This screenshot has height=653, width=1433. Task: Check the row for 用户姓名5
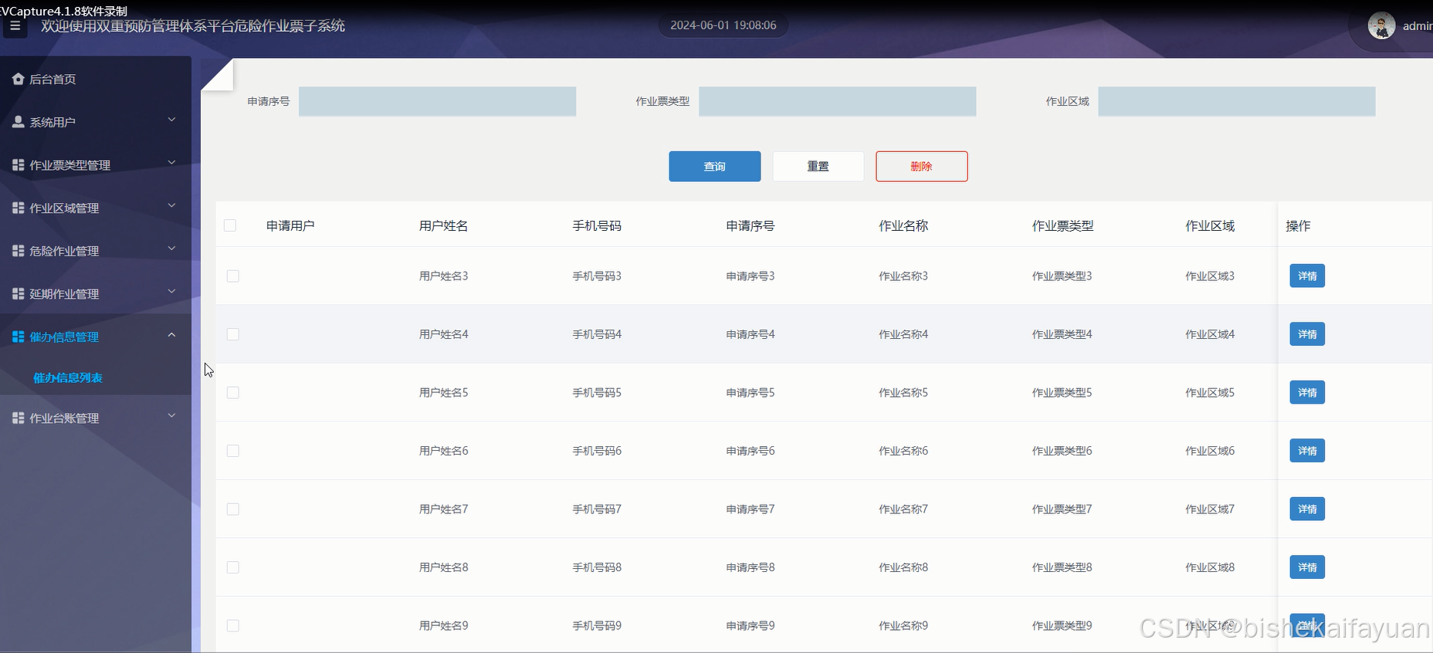[x=233, y=393]
